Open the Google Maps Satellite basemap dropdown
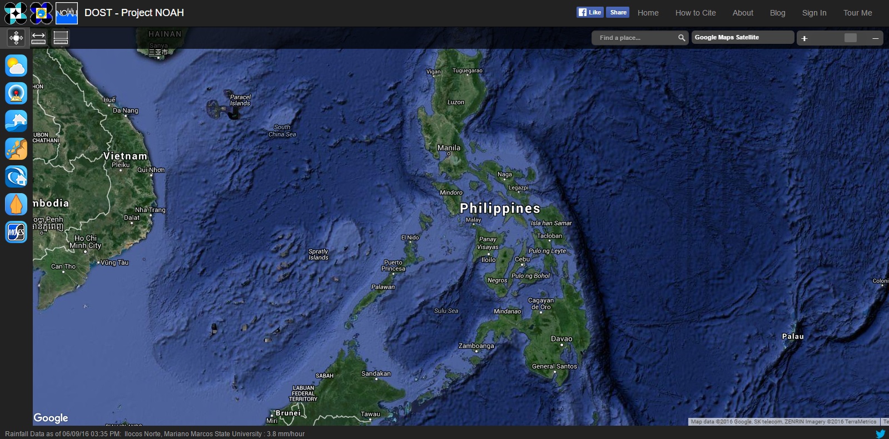Screen dimensions: 889x439 742,37
